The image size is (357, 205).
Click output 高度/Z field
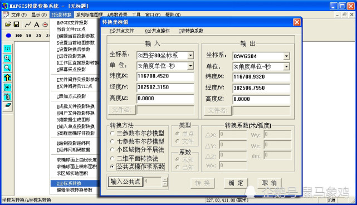pyautogui.click(x=261, y=99)
